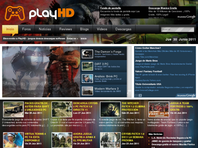Open the Reviews tab
Screen dimensions: 198x148
(66, 29)
